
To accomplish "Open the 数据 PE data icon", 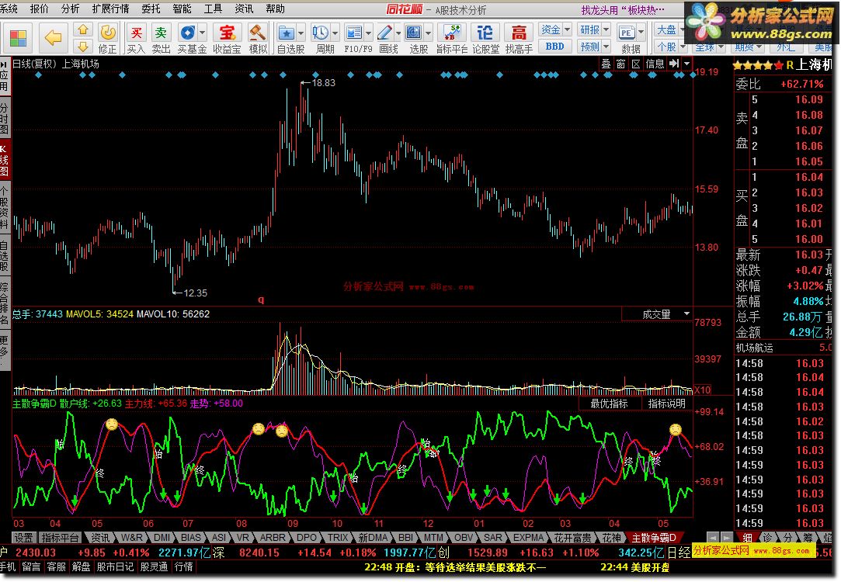I will [x=626, y=33].
